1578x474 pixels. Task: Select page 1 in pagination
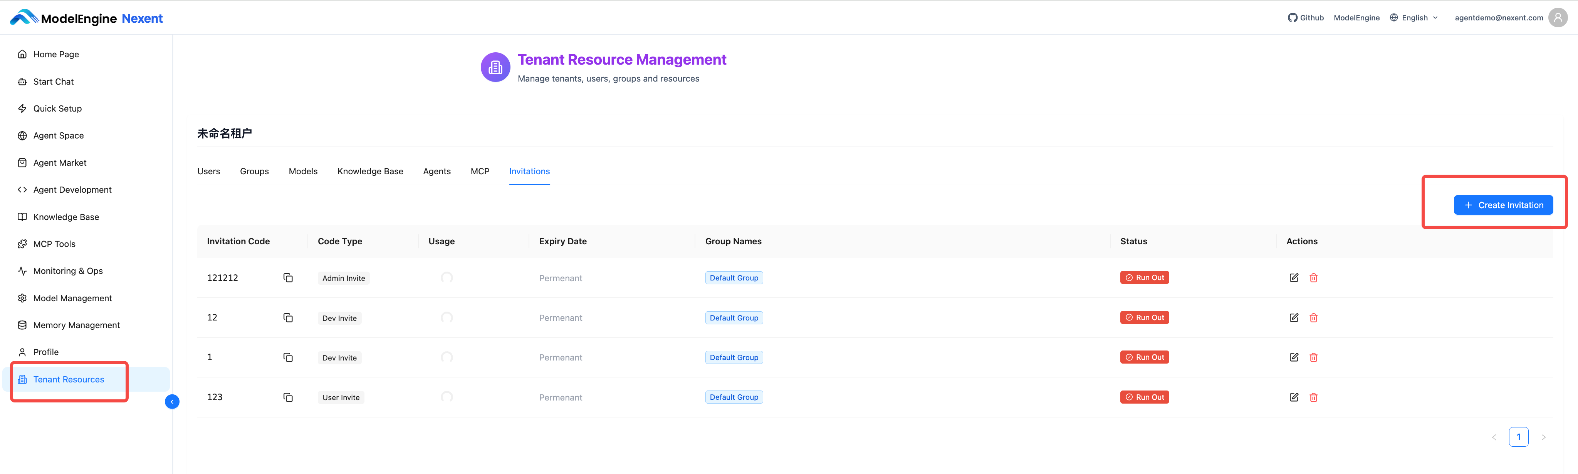tap(1519, 437)
